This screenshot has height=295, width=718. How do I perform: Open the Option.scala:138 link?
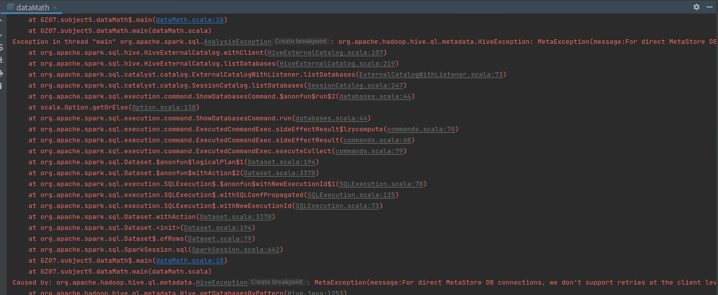point(163,107)
